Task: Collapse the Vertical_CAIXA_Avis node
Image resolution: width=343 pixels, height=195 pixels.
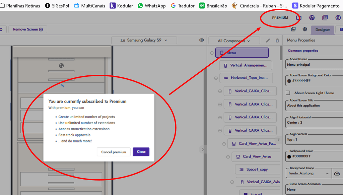Action: pos(232,182)
